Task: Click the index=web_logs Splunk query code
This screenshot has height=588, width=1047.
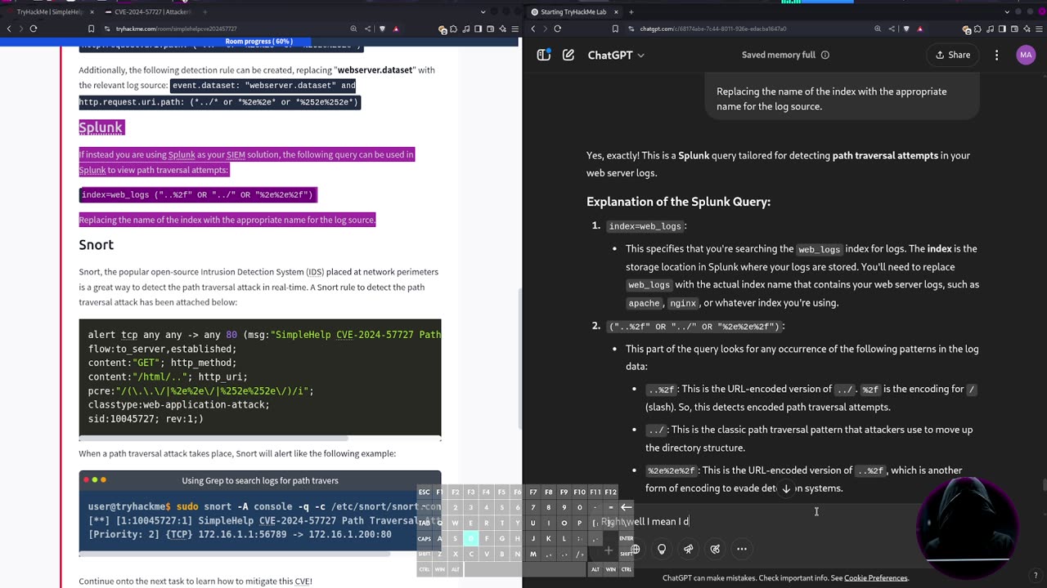Action: [x=197, y=195]
